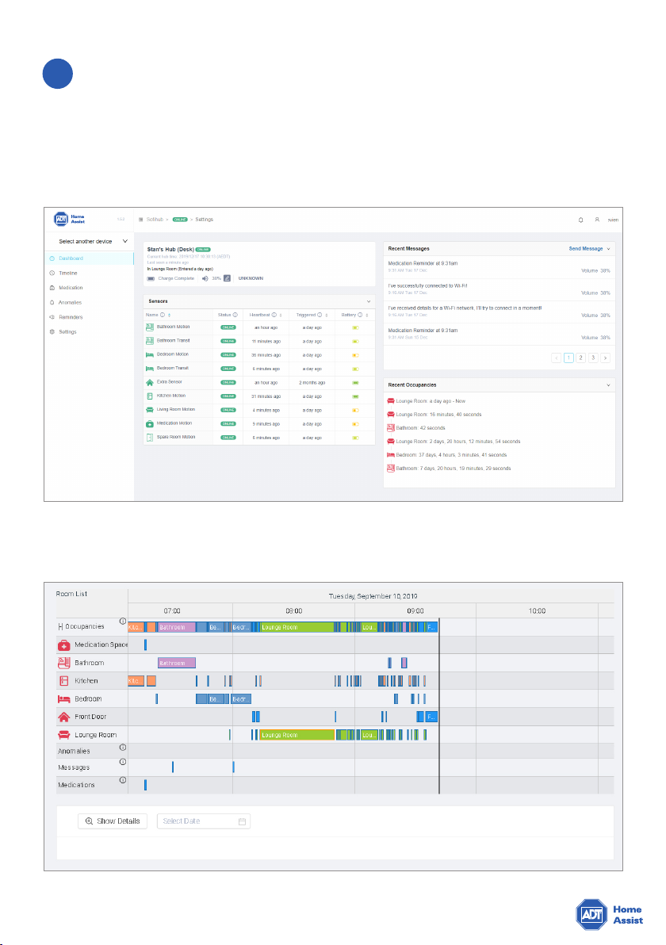Viewport: 666px width, 945px height.
Task: Click the calendar icon in Select Date field
Action: 242,821
